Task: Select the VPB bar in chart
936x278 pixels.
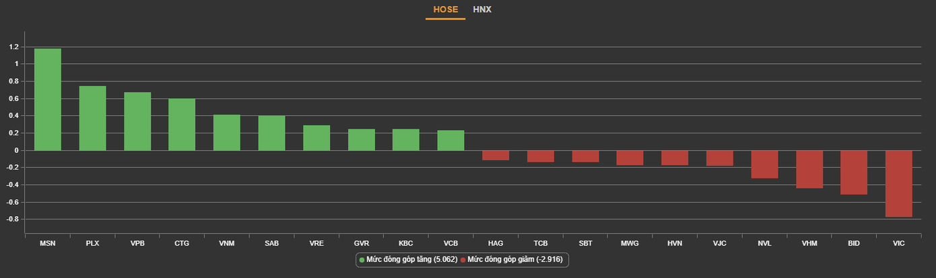Action: tap(137, 121)
